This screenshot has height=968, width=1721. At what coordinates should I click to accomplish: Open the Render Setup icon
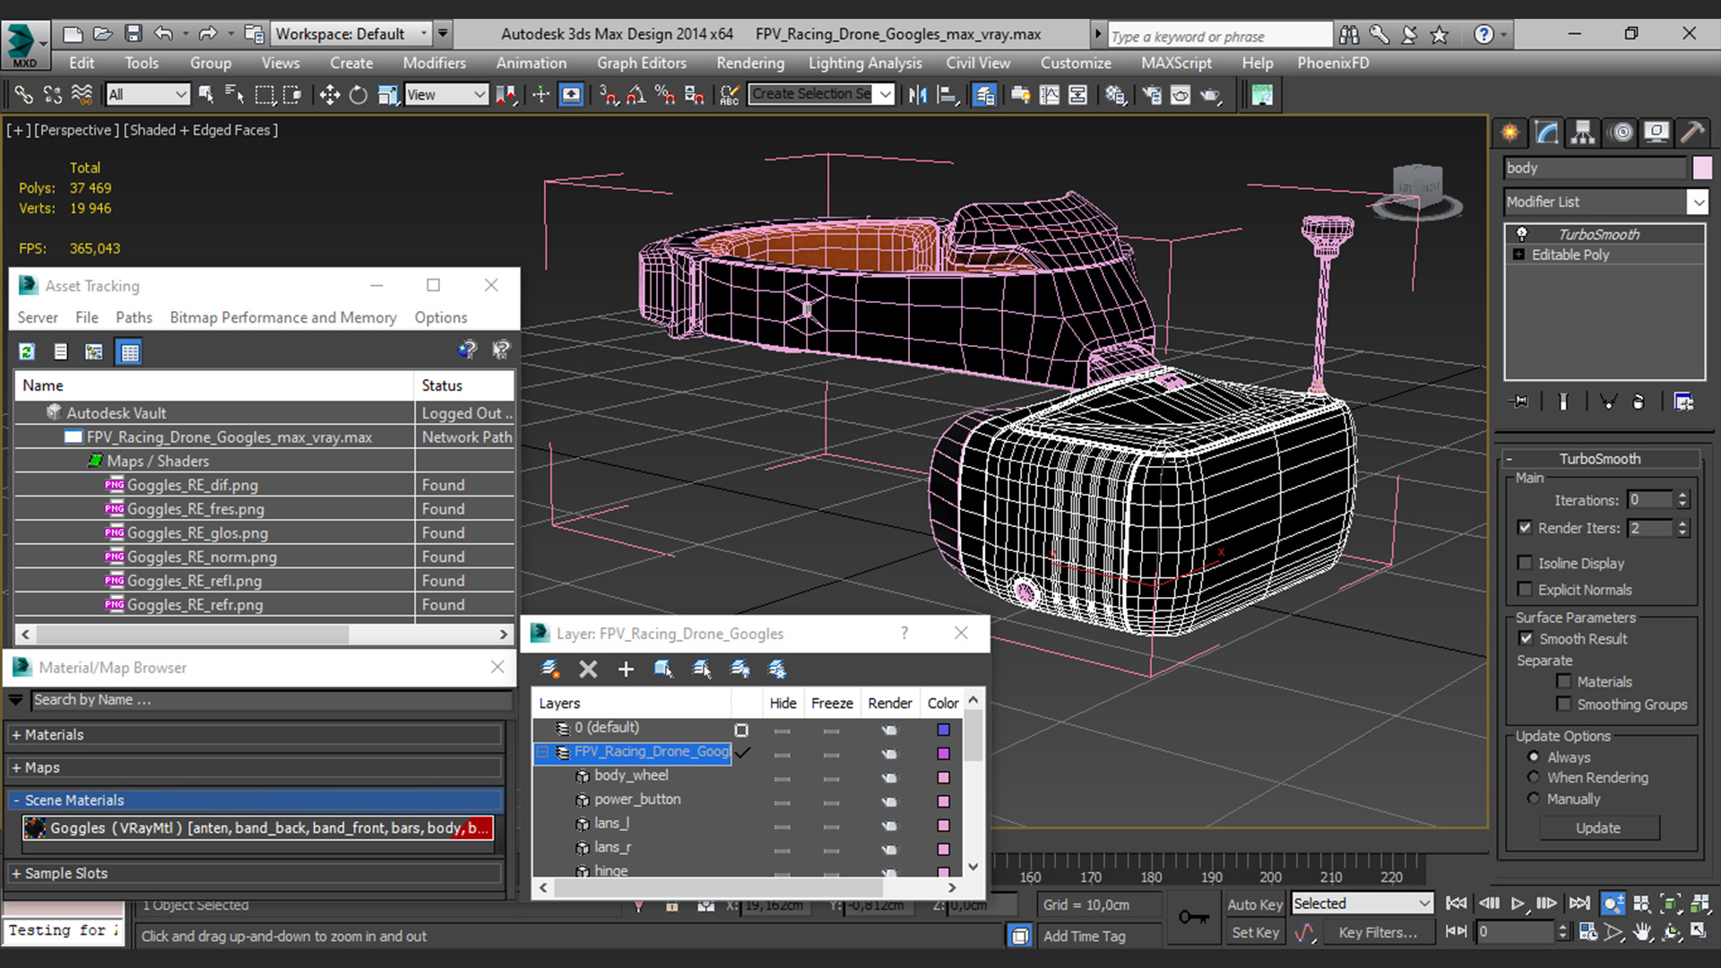tap(1153, 95)
